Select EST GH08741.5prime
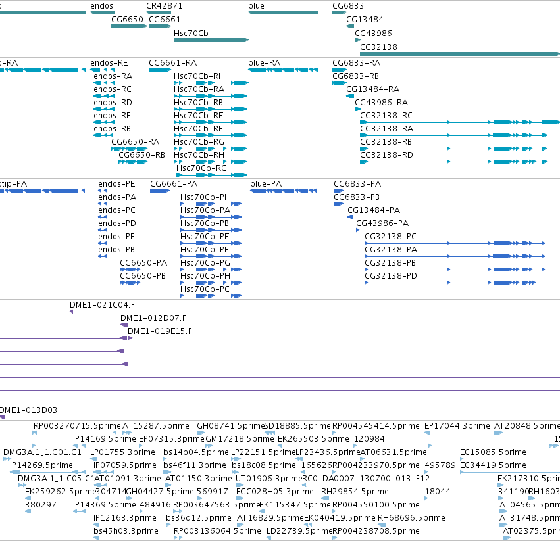The image size is (560, 541). (x=231, y=426)
